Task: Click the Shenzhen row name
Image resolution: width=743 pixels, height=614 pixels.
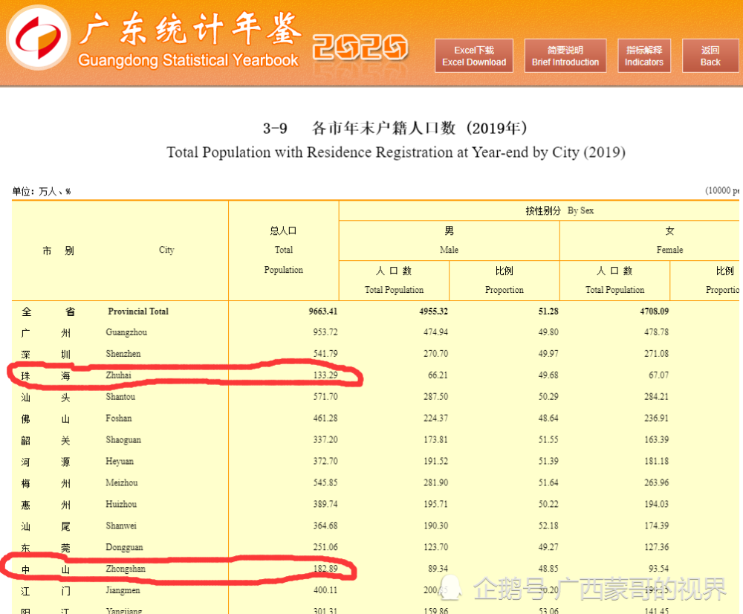Action: [123, 354]
